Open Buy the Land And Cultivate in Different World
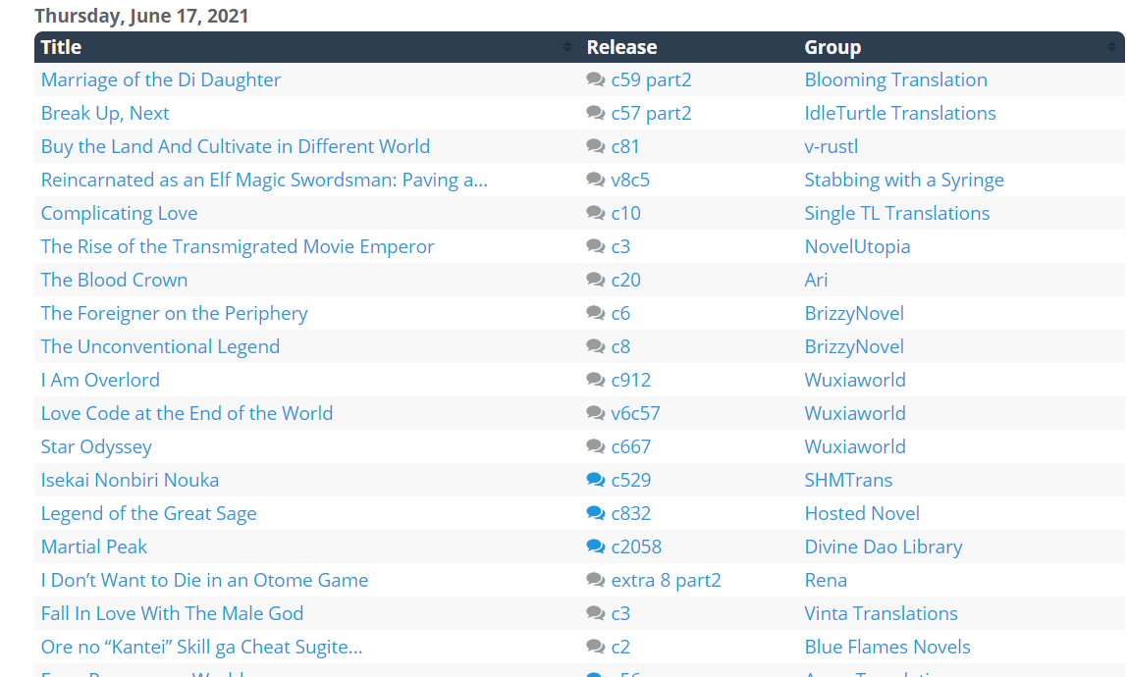Image resolution: width=1127 pixels, height=677 pixels. 236,146
